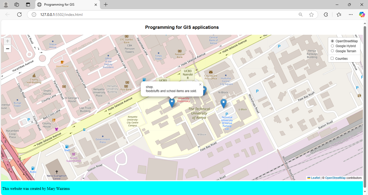This screenshot has width=368, height=195.
Task: Click the Government Press label
Action: 103,141
